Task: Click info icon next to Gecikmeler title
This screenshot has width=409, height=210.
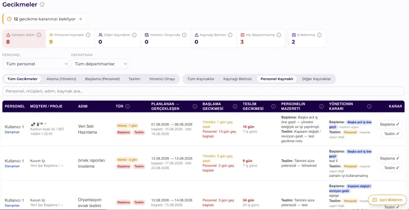Action: (42, 5)
